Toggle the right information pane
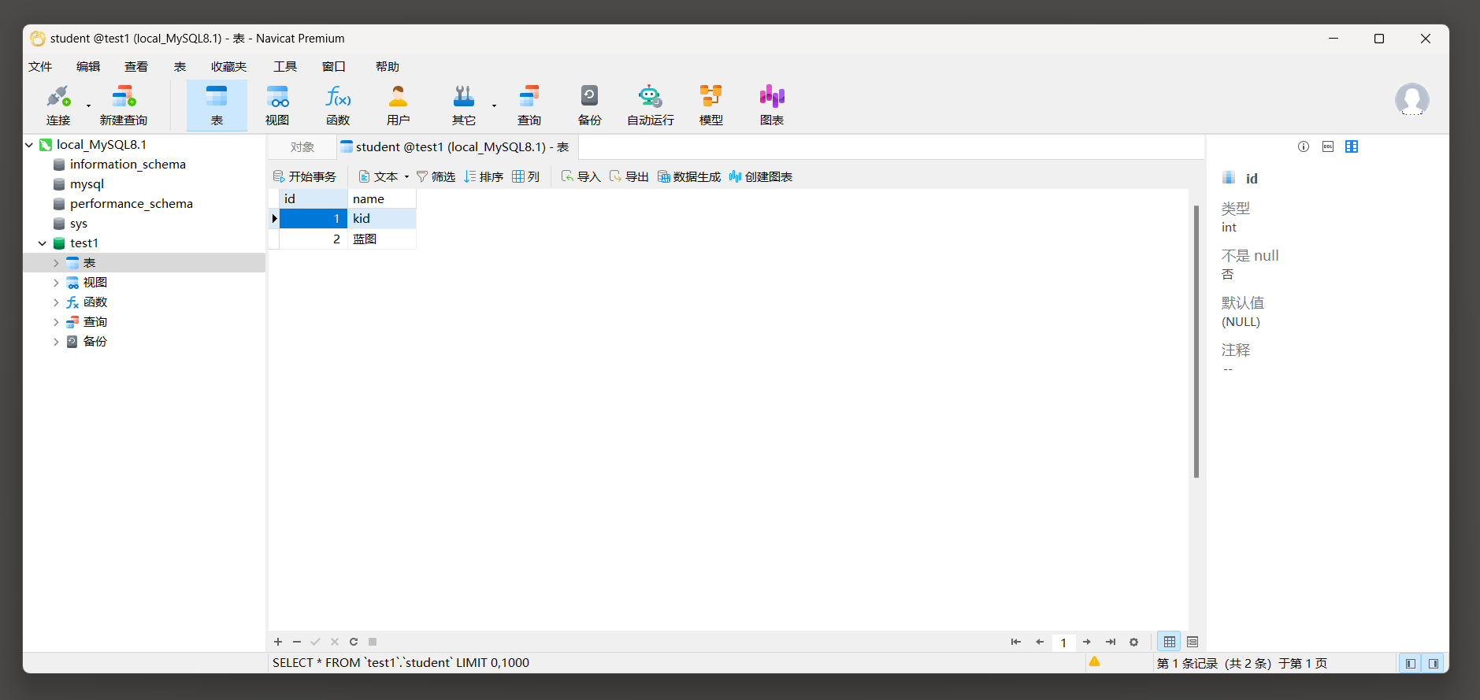The width and height of the screenshot is (1480, 700). click(1434, 663)
